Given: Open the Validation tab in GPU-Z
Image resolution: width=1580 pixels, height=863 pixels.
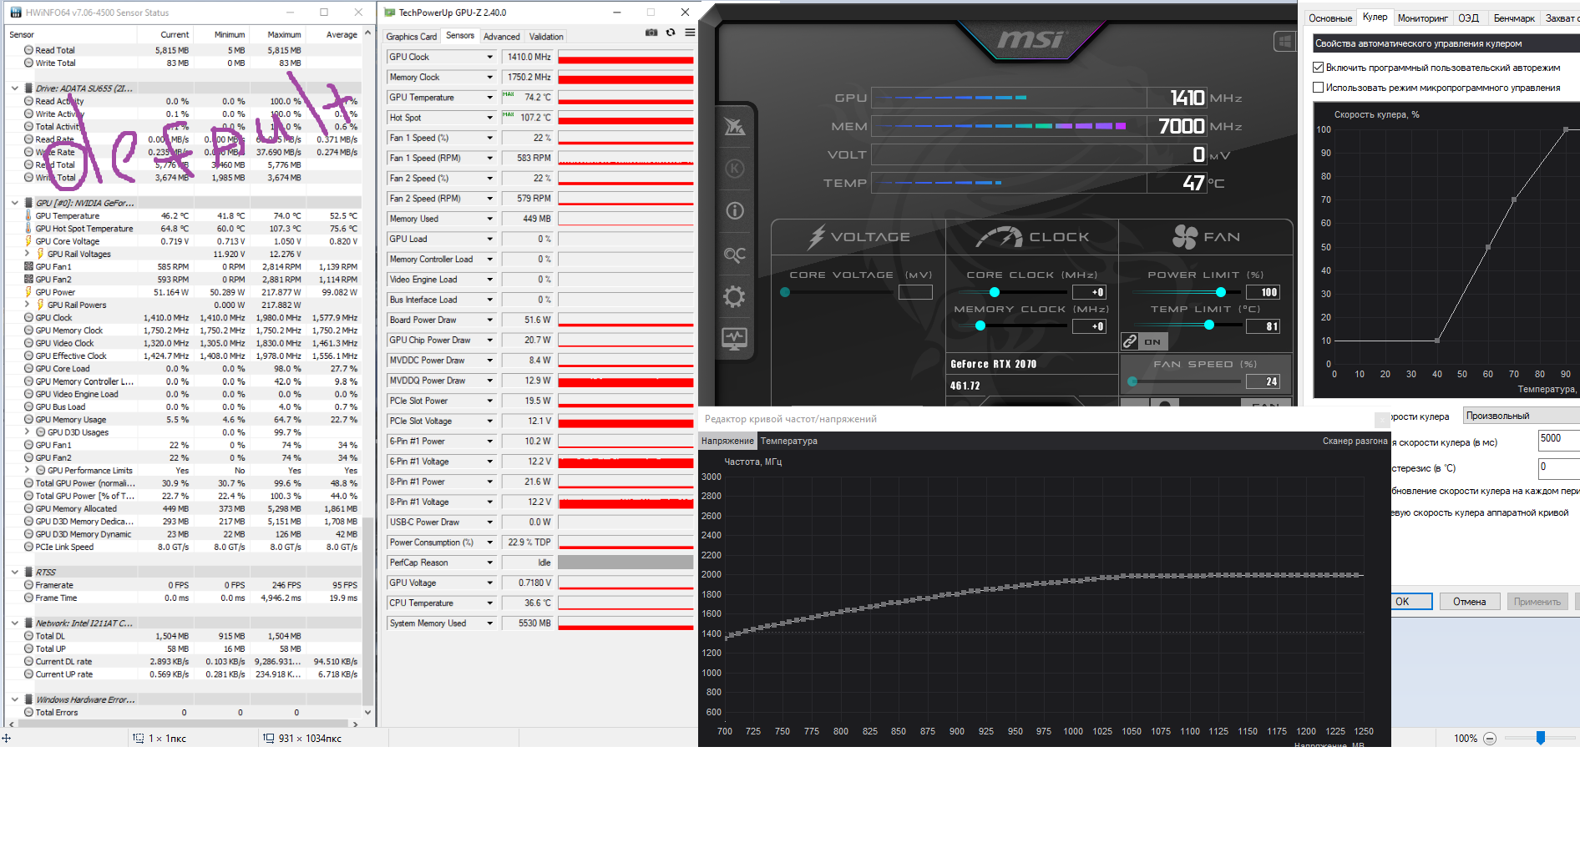Looking at the screenshot, I should tap(546, 37).
